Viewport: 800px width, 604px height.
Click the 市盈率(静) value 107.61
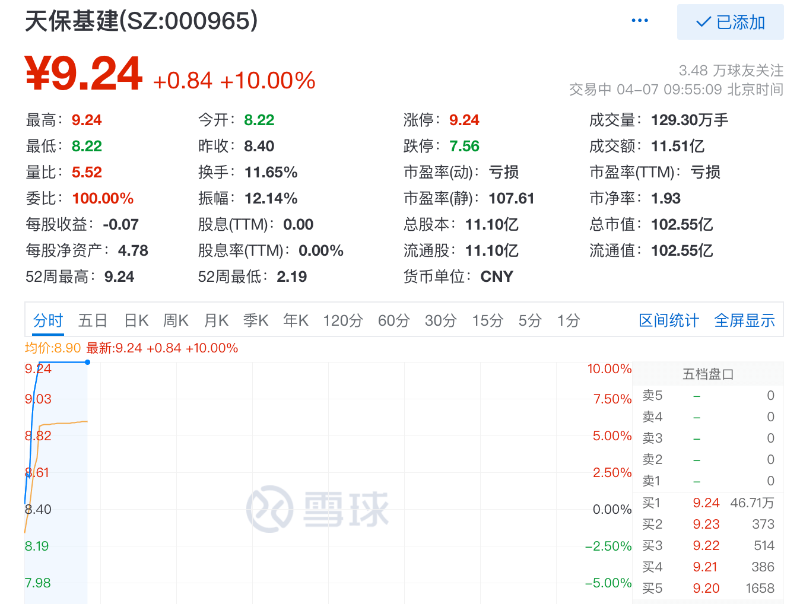coord(512,198)
